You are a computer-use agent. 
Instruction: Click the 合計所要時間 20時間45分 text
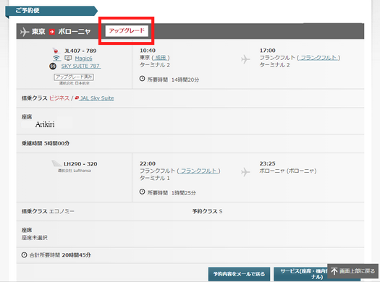pos(60,255)
